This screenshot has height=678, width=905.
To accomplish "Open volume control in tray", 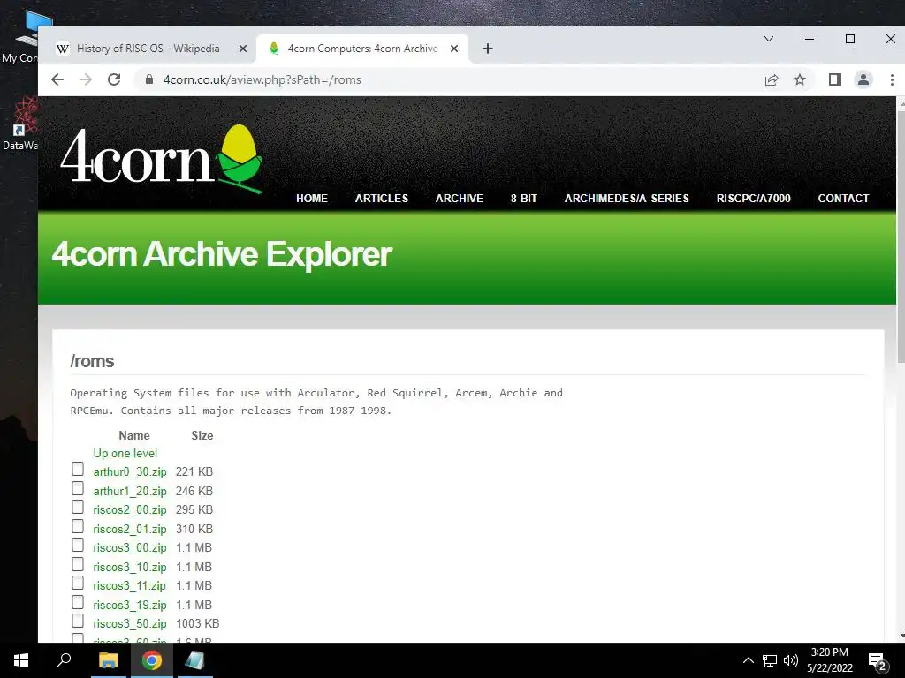I will pos(791,660).
